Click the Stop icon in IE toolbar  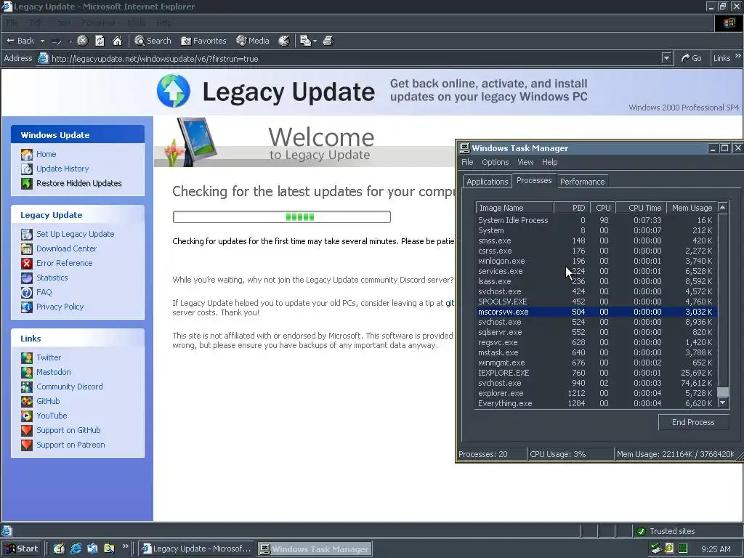tap(83, 41)
